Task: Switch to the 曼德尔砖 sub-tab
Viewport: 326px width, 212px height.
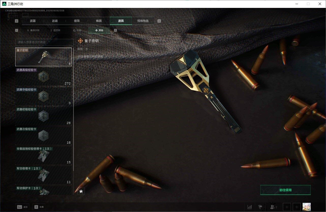Action: (33, 30)
